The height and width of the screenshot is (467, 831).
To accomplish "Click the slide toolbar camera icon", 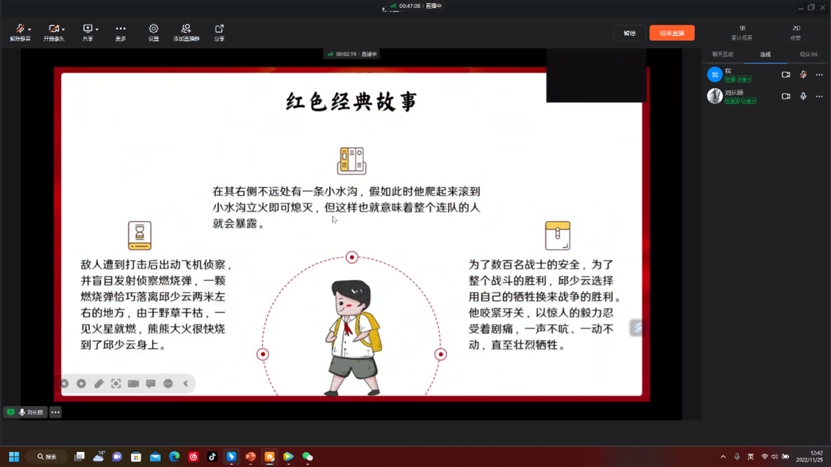I will [134, 384].
